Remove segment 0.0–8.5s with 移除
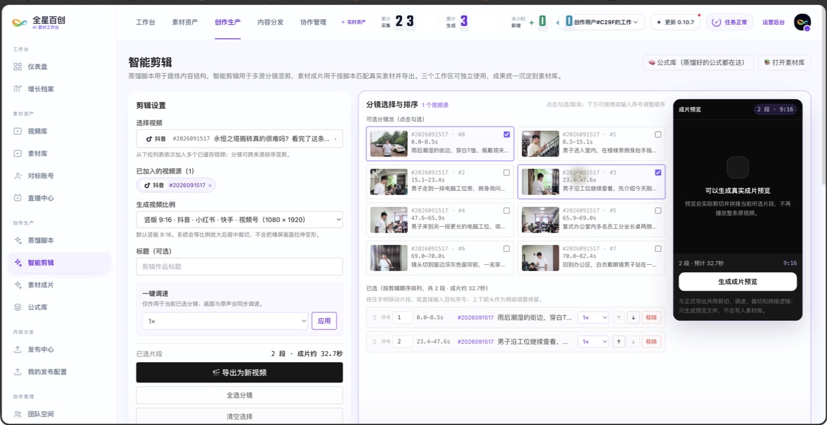Screen dimensions: 827x425 651,317
